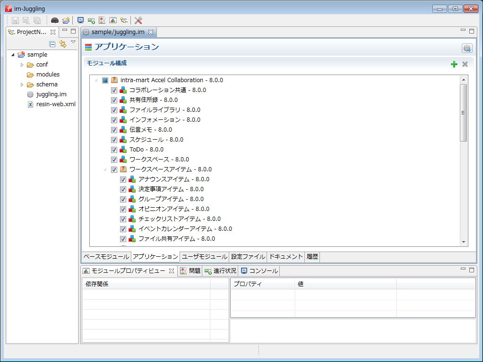Maximize the bottom module property panel

pos(472,270)
